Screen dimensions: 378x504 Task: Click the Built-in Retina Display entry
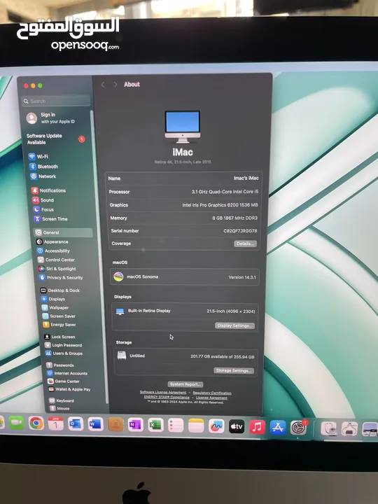149,311
